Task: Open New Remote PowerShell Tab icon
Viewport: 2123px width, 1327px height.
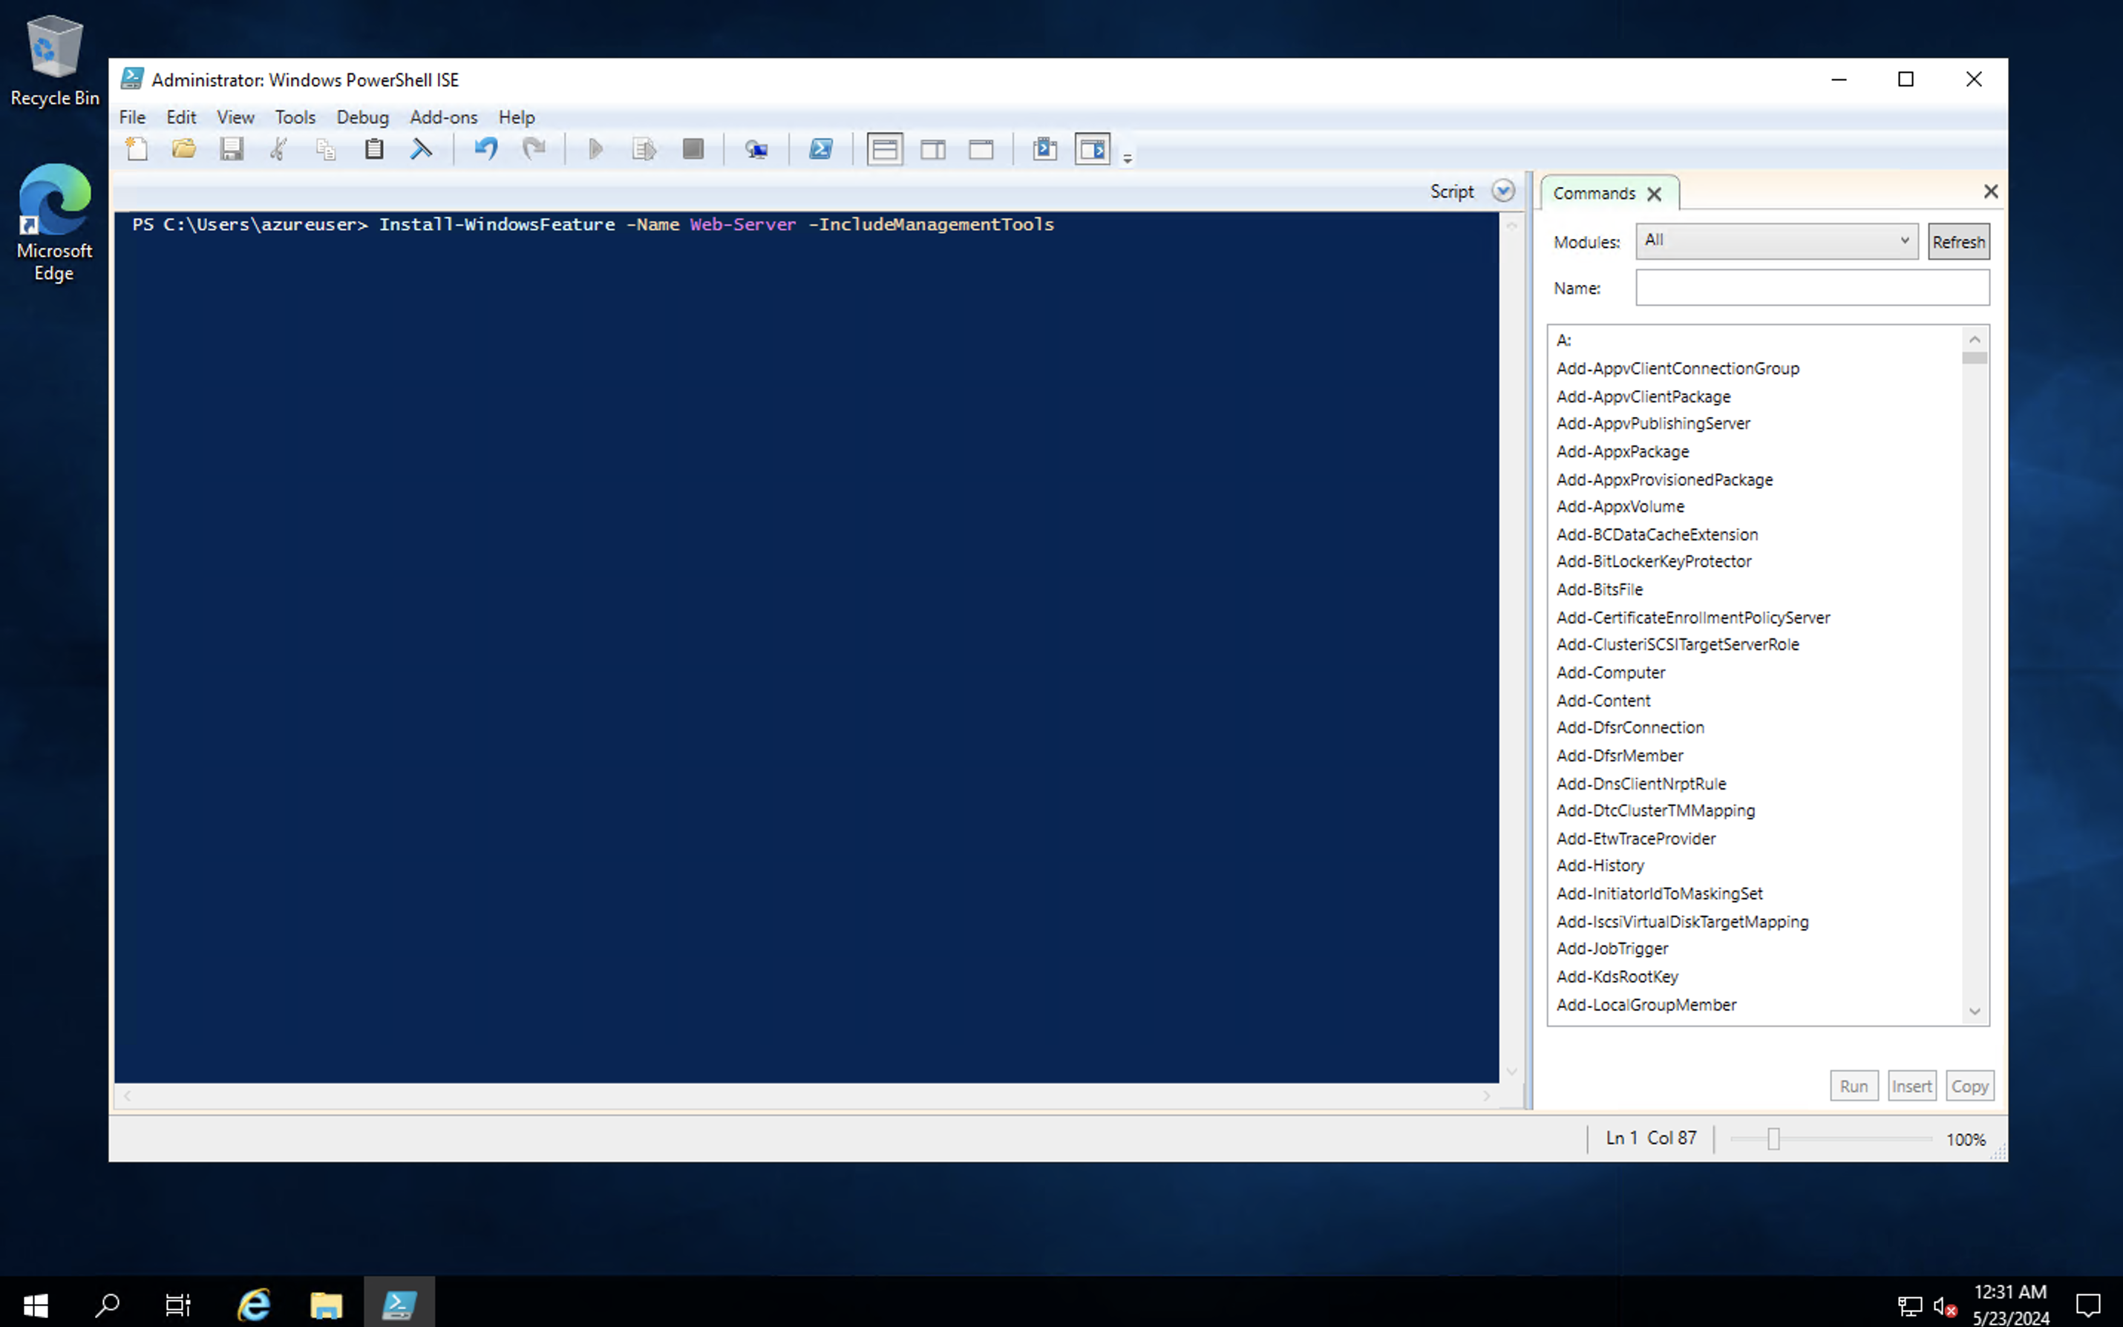Action: click(x=756, y=149)
